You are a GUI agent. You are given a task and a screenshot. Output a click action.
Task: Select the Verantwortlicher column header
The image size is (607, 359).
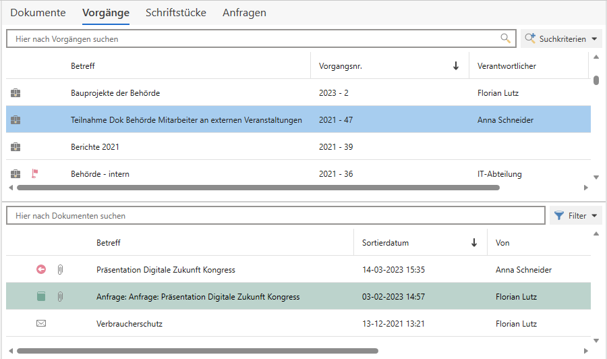[x=507, y=66]
